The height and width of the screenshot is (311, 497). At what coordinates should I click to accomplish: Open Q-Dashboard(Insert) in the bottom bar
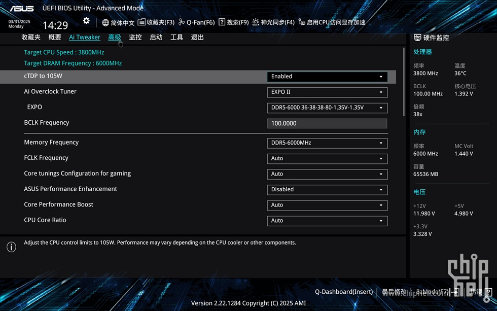pos(344,292)
